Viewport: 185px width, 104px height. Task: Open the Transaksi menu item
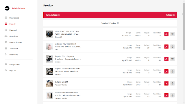pyautogui.click(x=14, y=49)
